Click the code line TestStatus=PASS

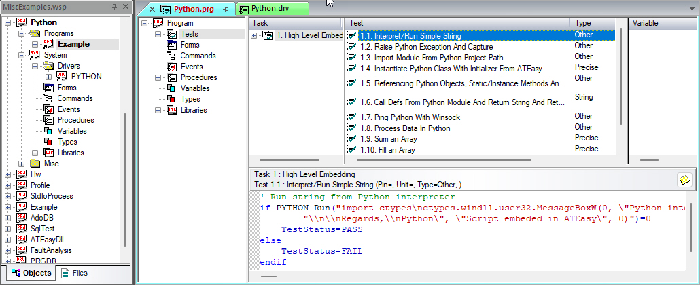click(322, 230)
